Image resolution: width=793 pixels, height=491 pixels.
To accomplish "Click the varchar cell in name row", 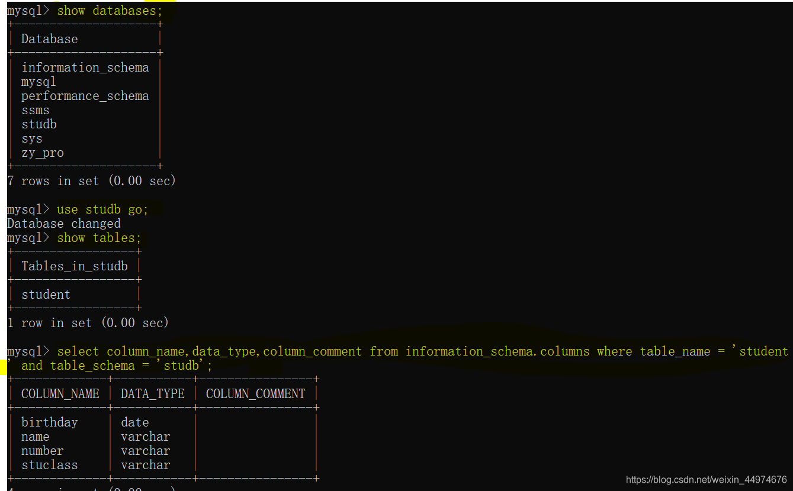I will coord(146,437).
